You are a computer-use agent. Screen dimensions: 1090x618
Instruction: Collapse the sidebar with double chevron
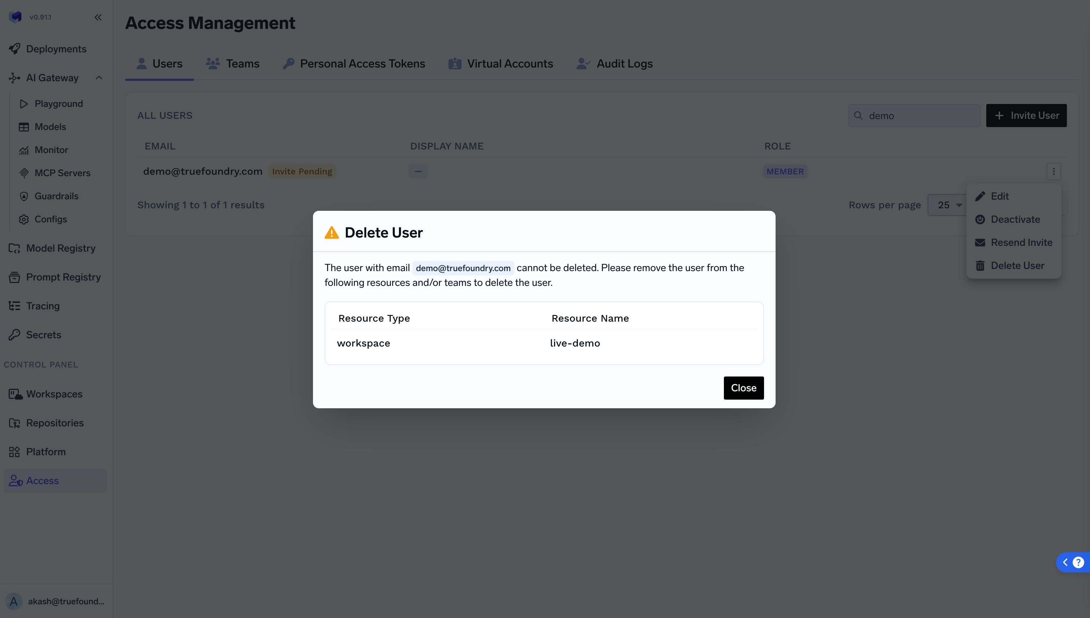point(98,17)
